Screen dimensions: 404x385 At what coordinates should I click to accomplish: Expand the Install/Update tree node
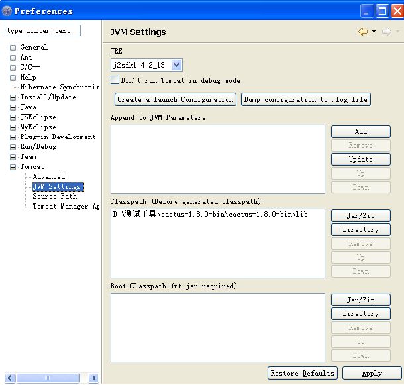13,97
